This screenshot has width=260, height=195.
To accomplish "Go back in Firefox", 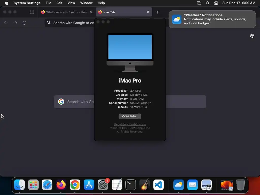I will point(6,23).
